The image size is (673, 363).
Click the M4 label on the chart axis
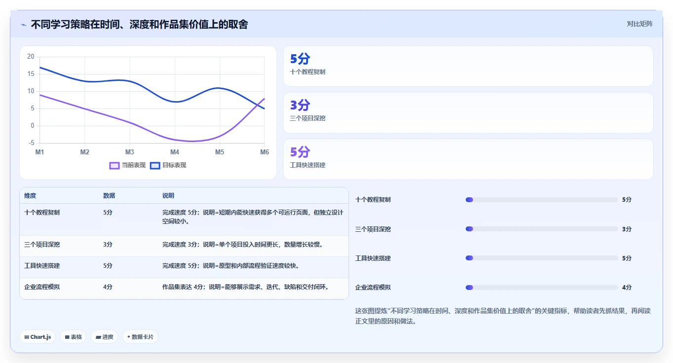[175, 152]
